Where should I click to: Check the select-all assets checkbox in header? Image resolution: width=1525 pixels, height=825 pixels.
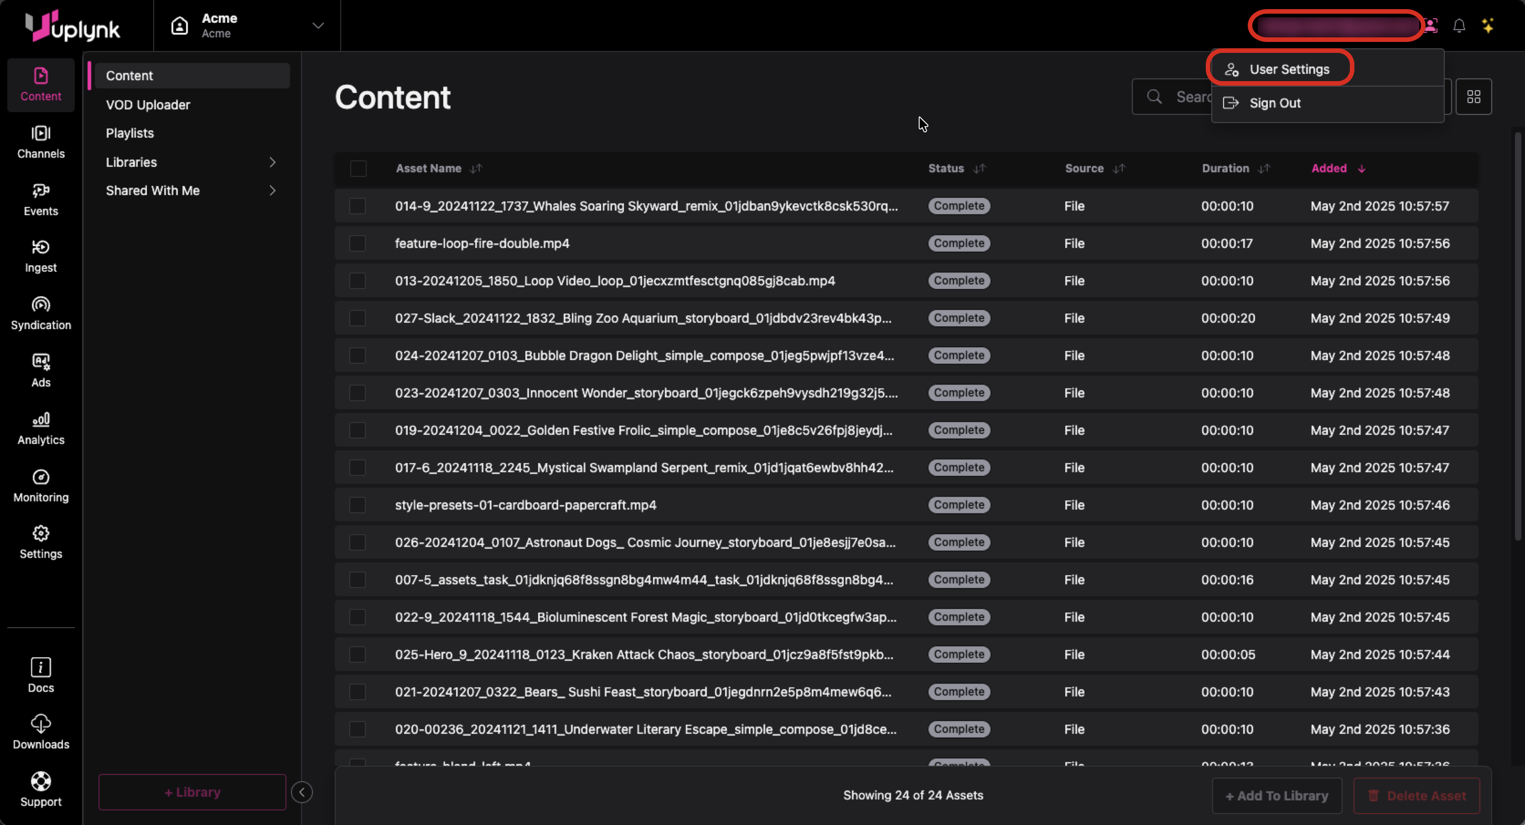[x=358, y=169]
